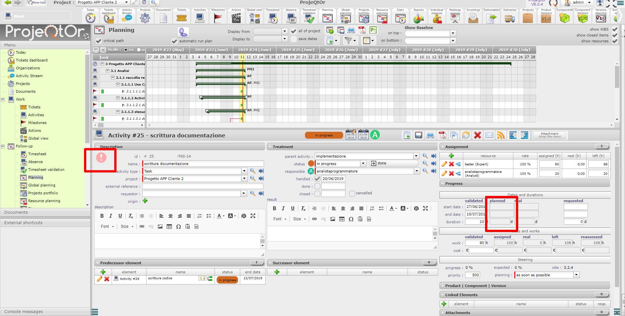
Task: Add new assignment with green plus
Action: 451,156
